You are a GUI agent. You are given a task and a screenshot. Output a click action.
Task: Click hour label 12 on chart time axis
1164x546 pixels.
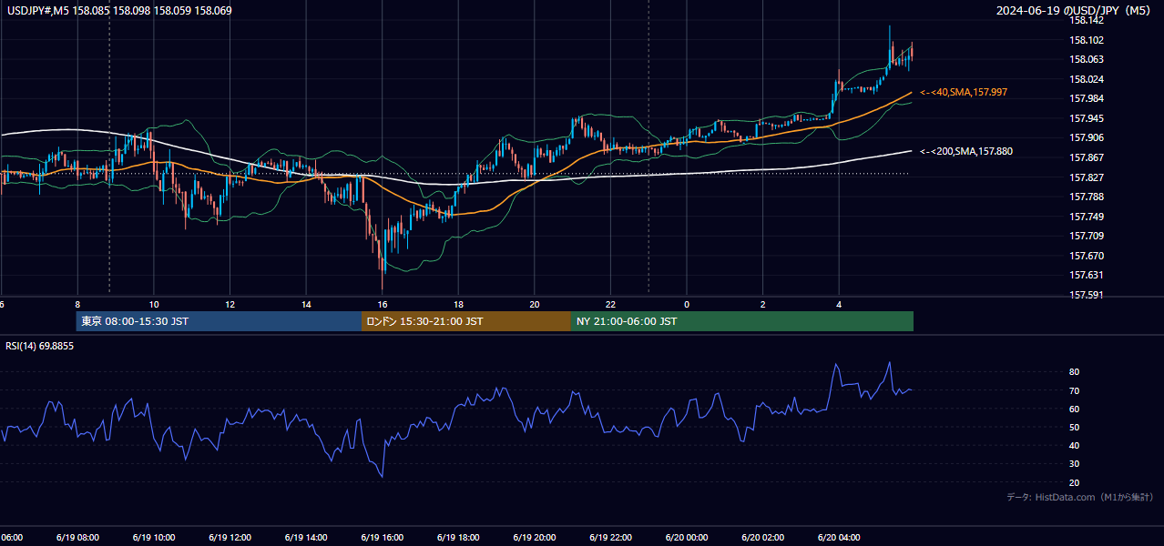point(230,304)
